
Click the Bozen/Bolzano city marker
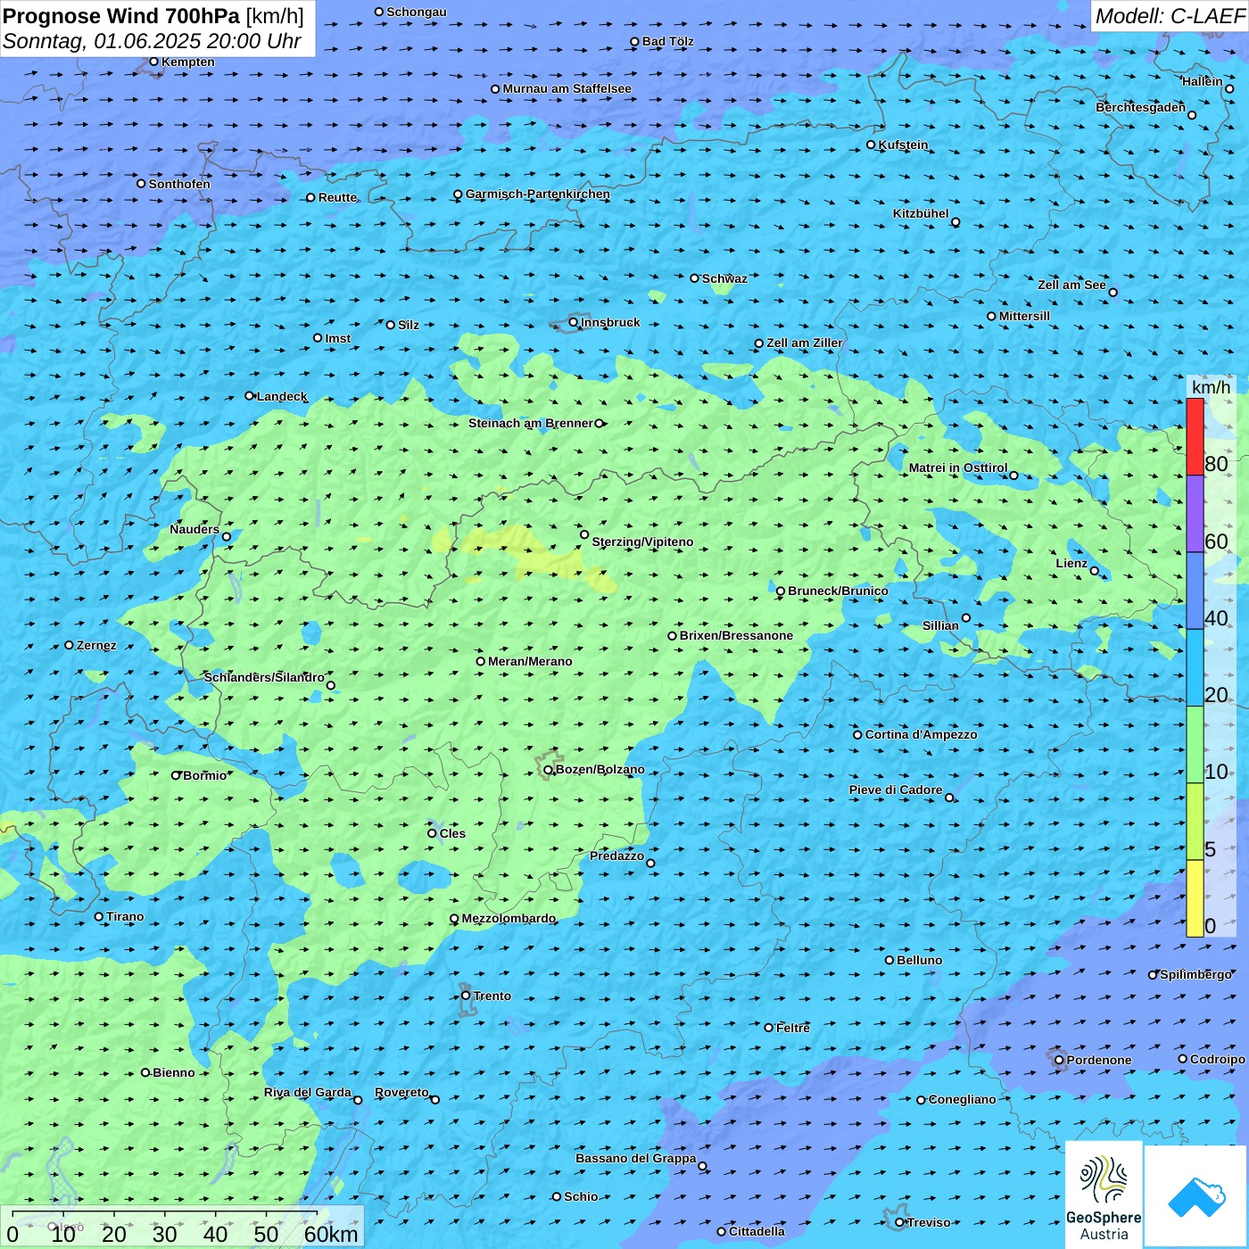click(548, 770)
